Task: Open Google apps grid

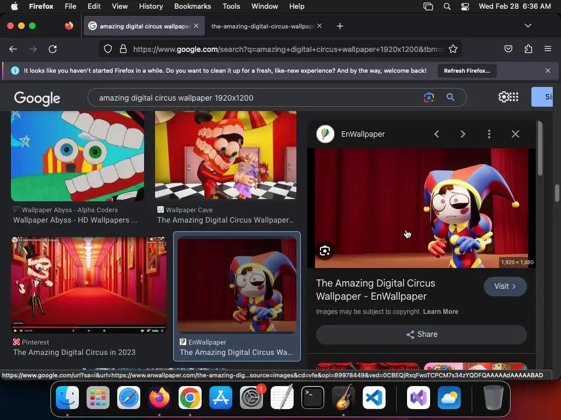Action: (x=514, y=97)
